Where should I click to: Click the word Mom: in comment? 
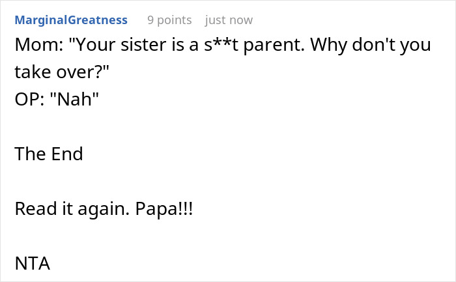[39, 44]
